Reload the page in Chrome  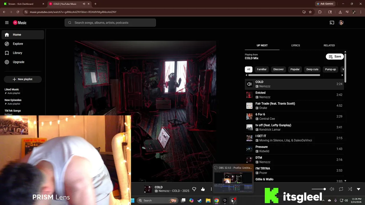(x=18, y=12)
